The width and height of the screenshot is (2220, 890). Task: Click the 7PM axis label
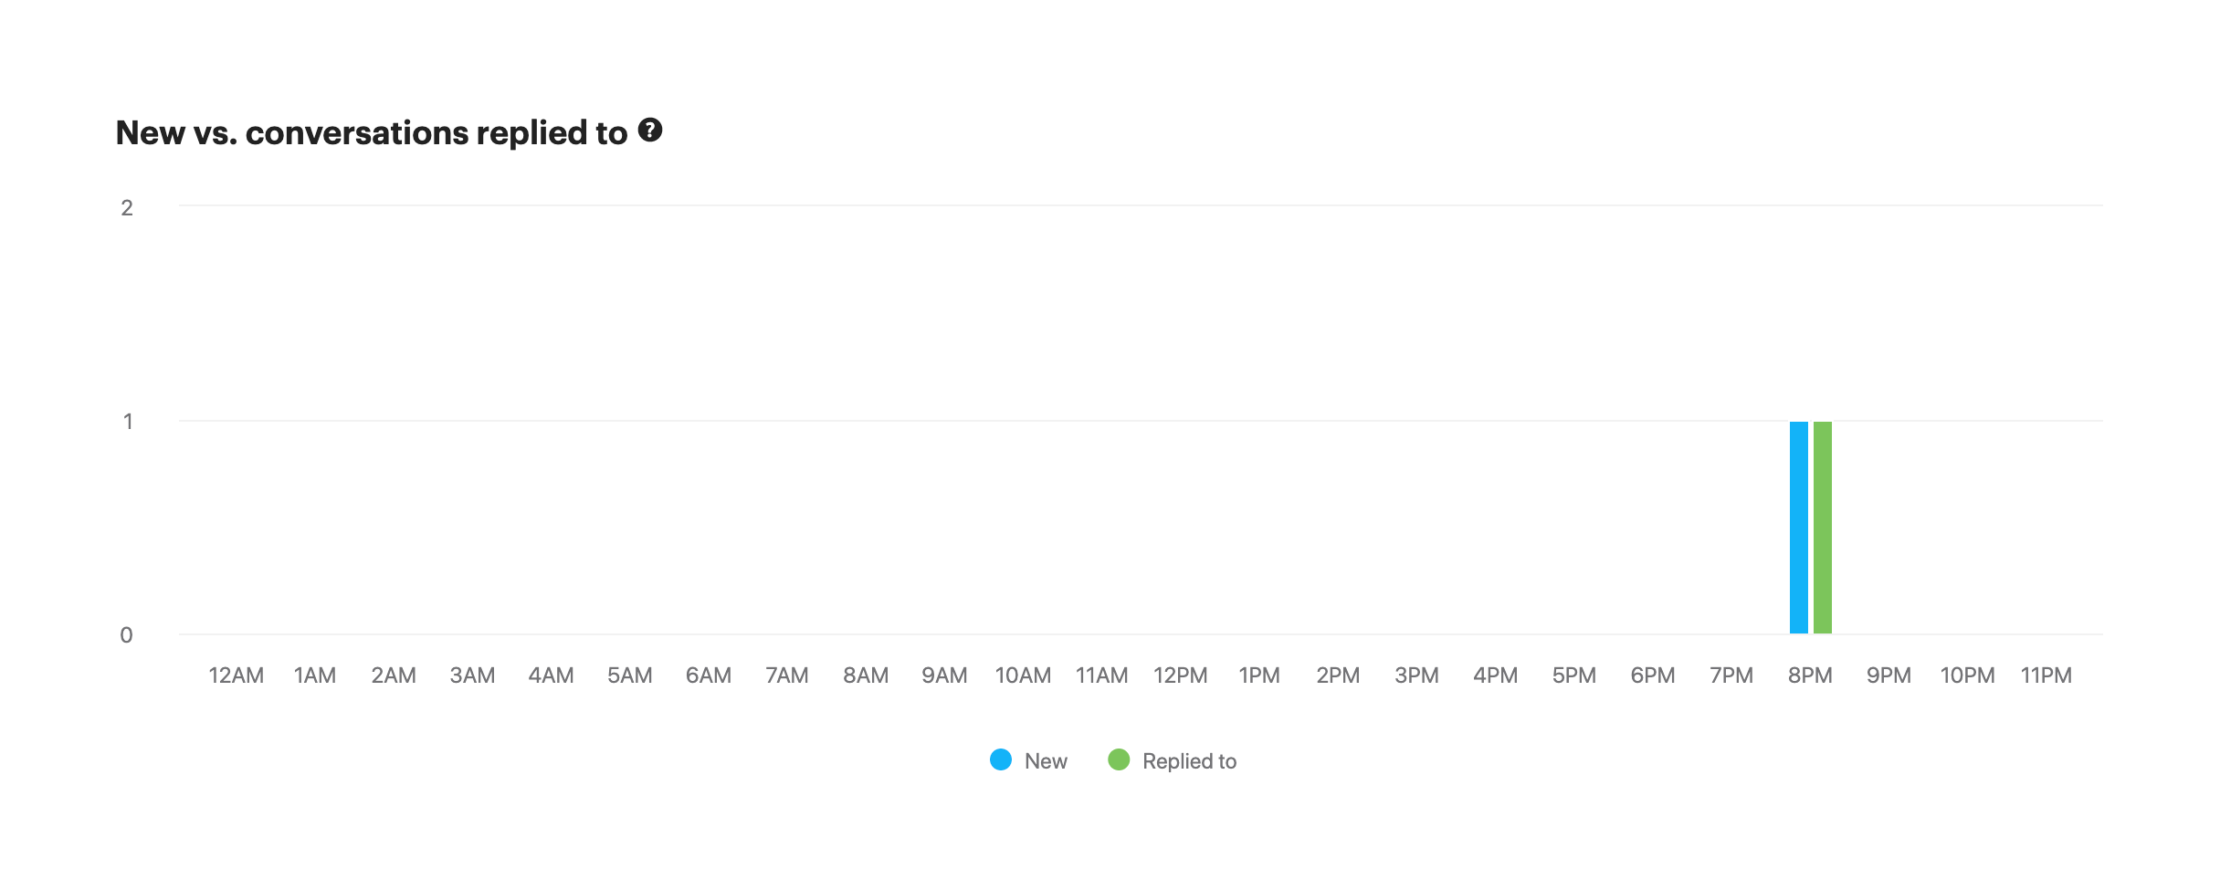coord(1731,675)
